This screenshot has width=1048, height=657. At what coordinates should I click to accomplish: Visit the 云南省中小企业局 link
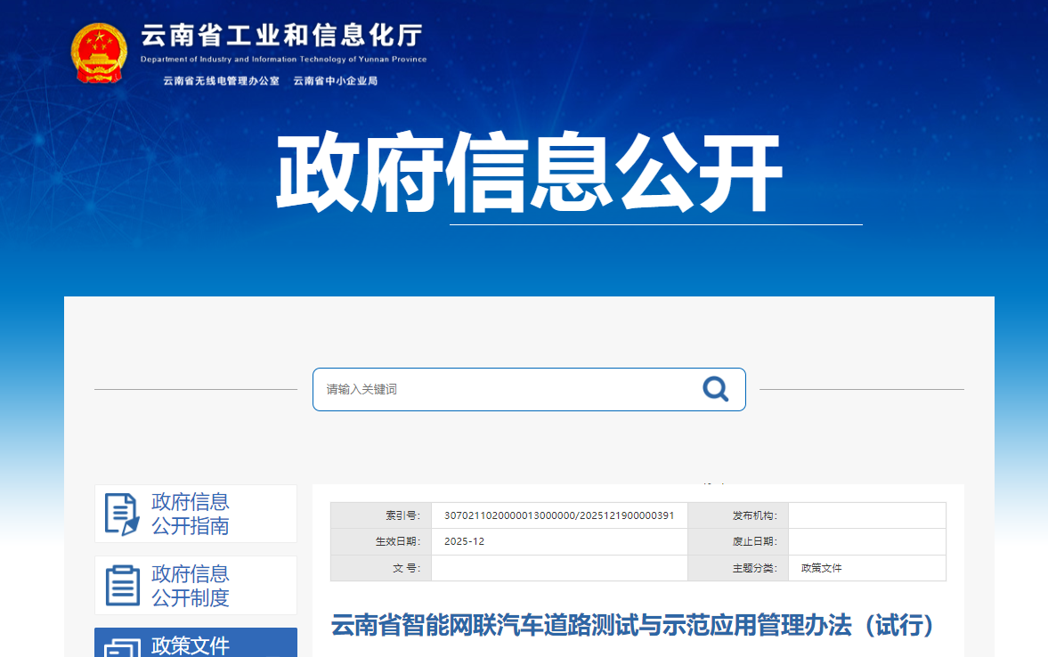tap(335, 81)
